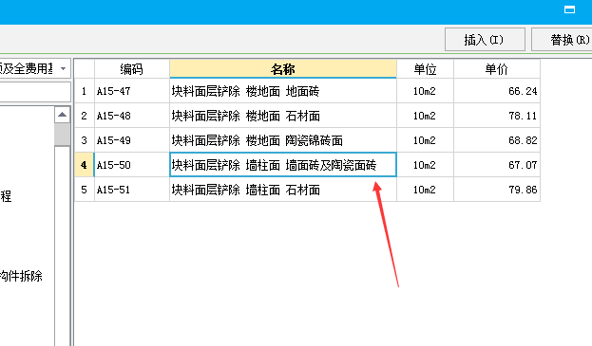Select code cell A15-50
592x346 pixels.
click(x=132, y=165)
